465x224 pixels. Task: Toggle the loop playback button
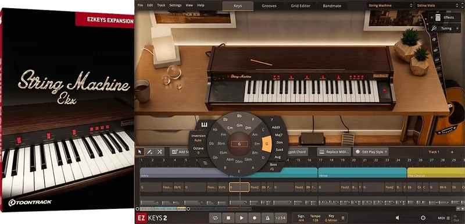tap(215, 218)
